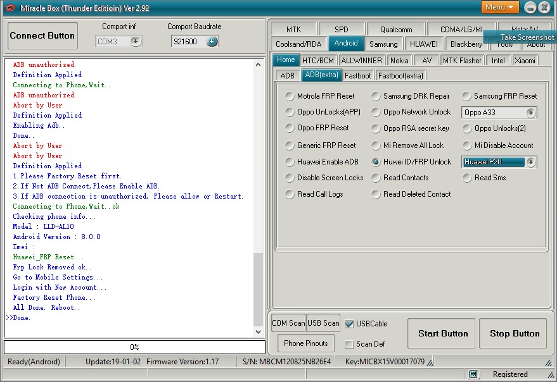Screen dimensions: 557x382
Task: Select Samsung FRP Reset option
Action: tap(499, 96)
